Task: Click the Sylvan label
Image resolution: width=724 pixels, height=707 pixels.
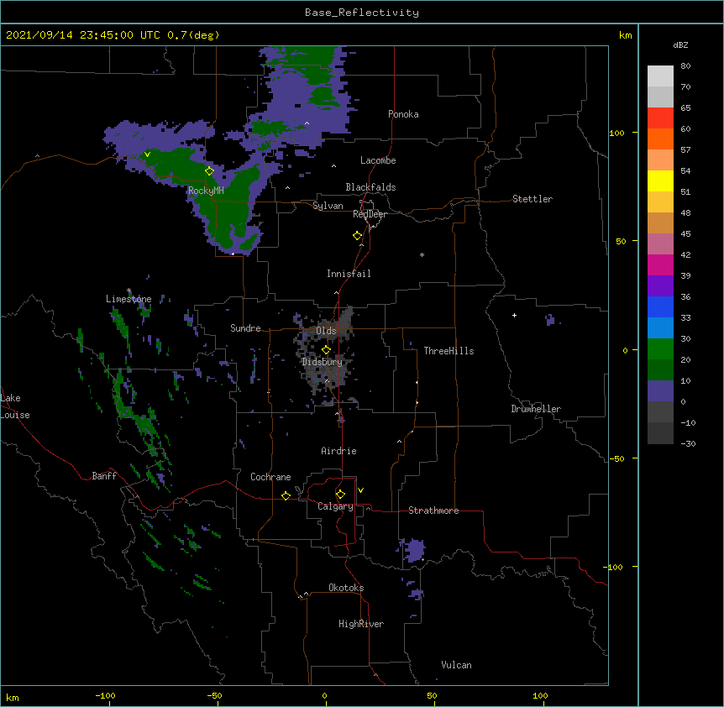Action: (x=328, y=206)
